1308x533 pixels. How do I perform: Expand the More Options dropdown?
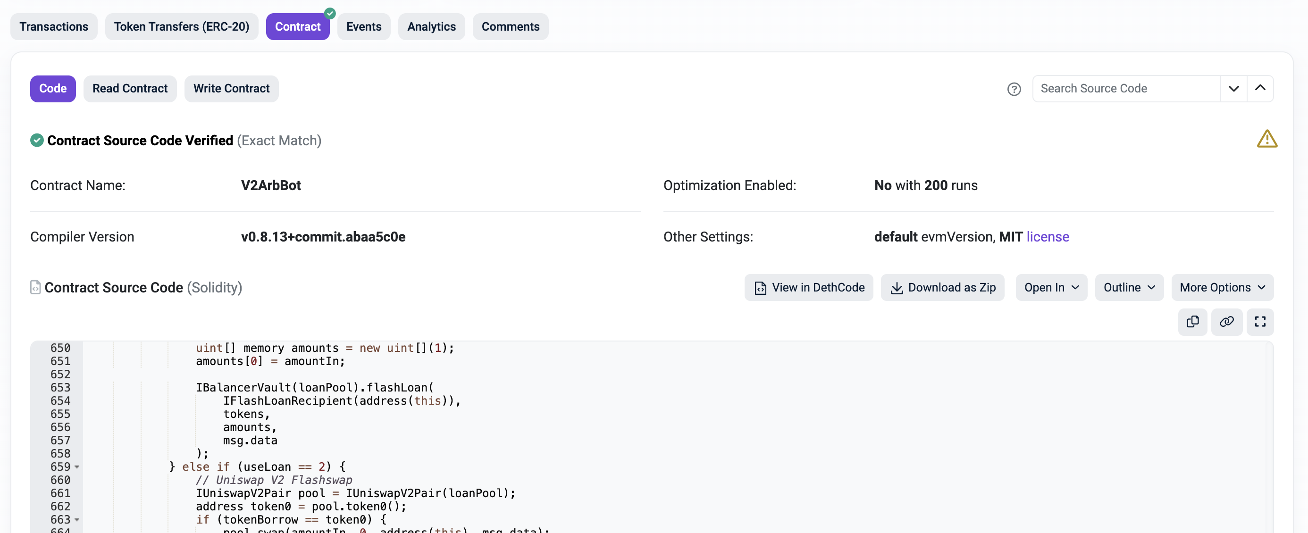coord(1222,287)
